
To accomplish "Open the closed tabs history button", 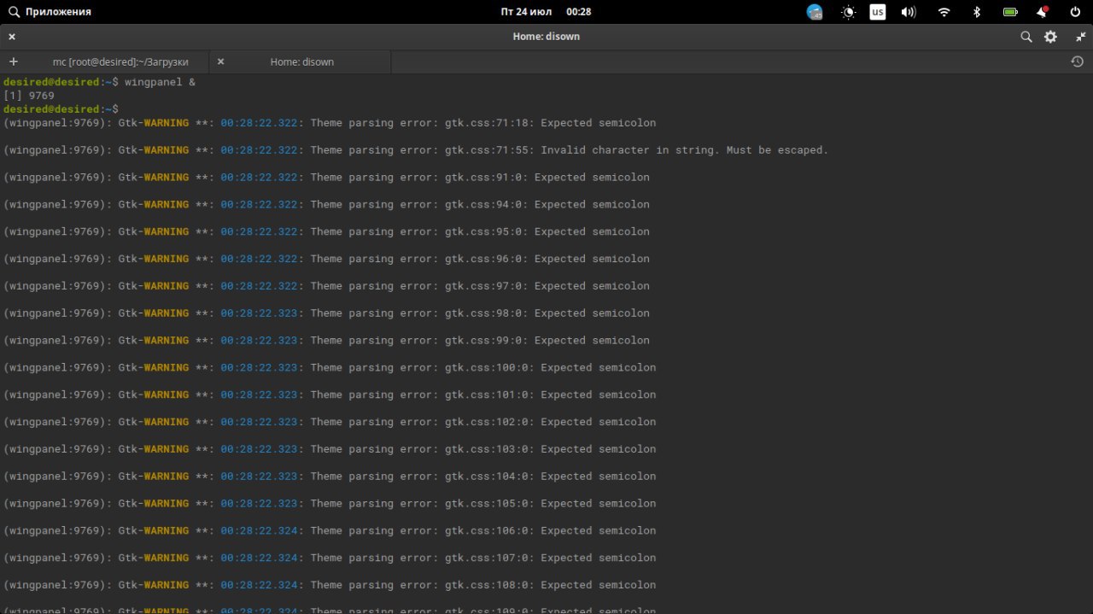I will (1077, 61).
